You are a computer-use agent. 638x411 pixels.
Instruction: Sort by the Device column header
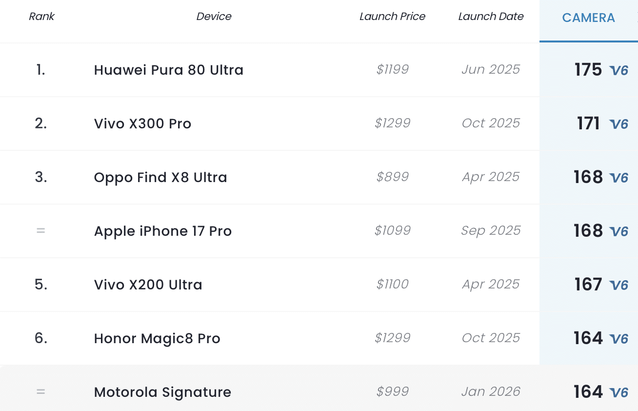[x=214, y=17]
